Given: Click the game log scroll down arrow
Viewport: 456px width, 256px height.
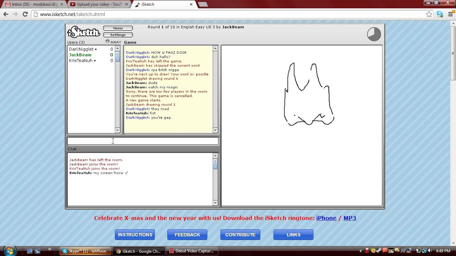Looking at the screenshot, I should 215,130.
